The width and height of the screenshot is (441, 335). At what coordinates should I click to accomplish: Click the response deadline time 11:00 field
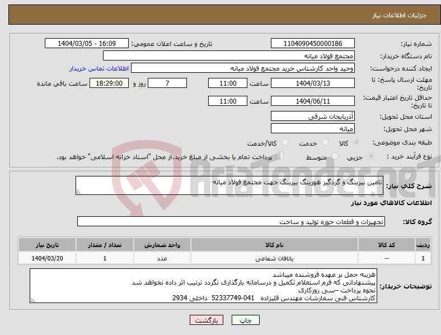point(228,83)
